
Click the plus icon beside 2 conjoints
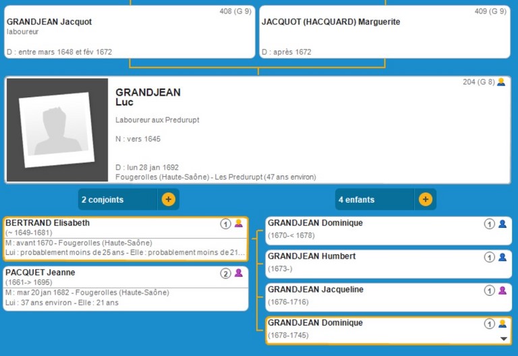point(168,200)
